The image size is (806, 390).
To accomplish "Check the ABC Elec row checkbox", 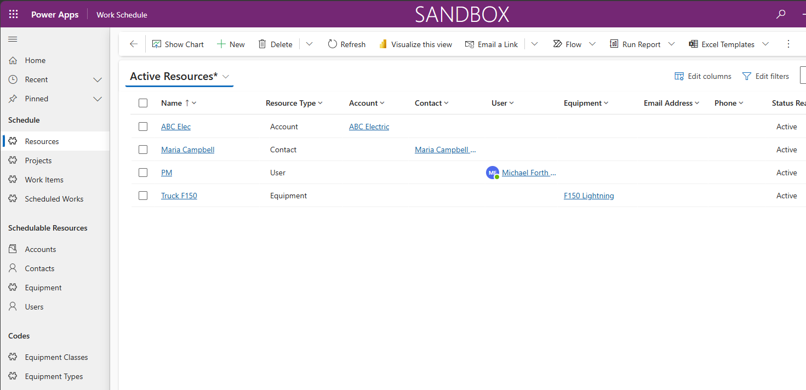I will (x=143, y=127).
